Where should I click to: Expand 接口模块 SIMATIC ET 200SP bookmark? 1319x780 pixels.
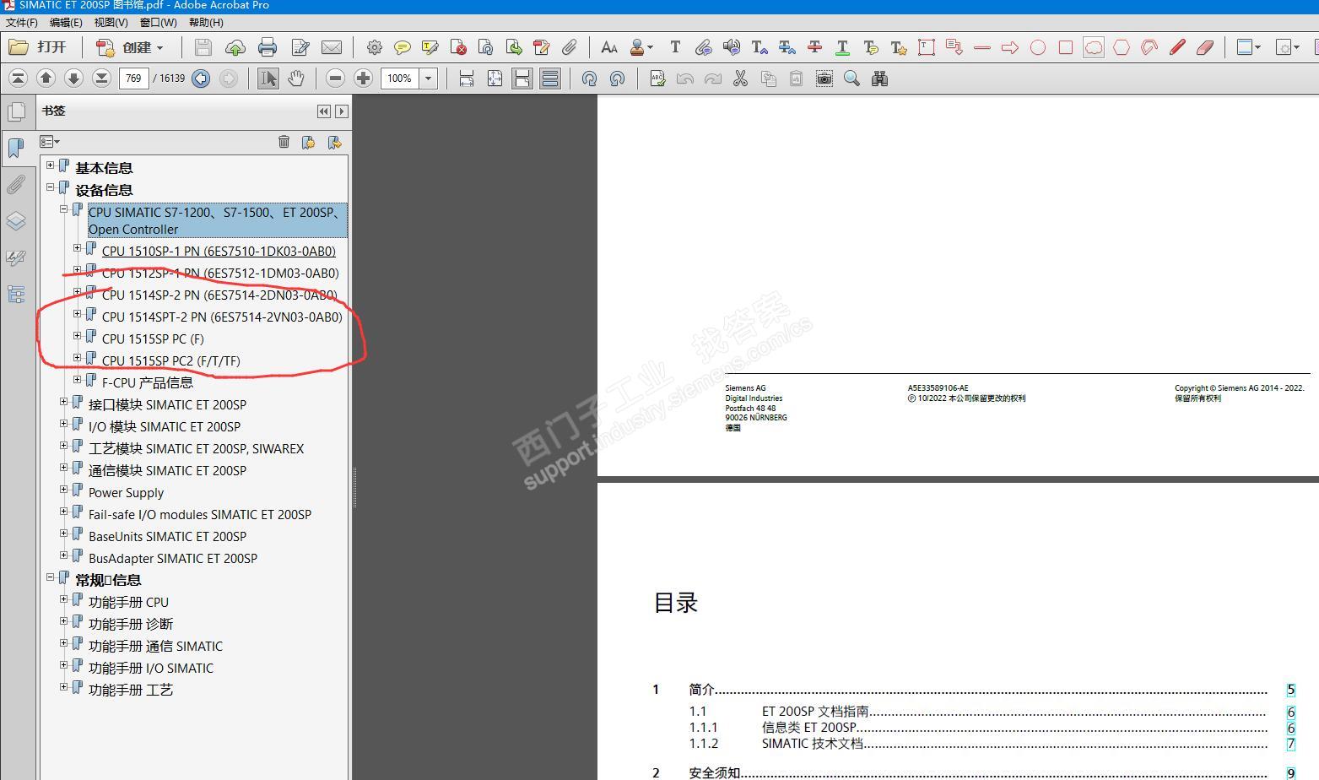click(63, 402)
